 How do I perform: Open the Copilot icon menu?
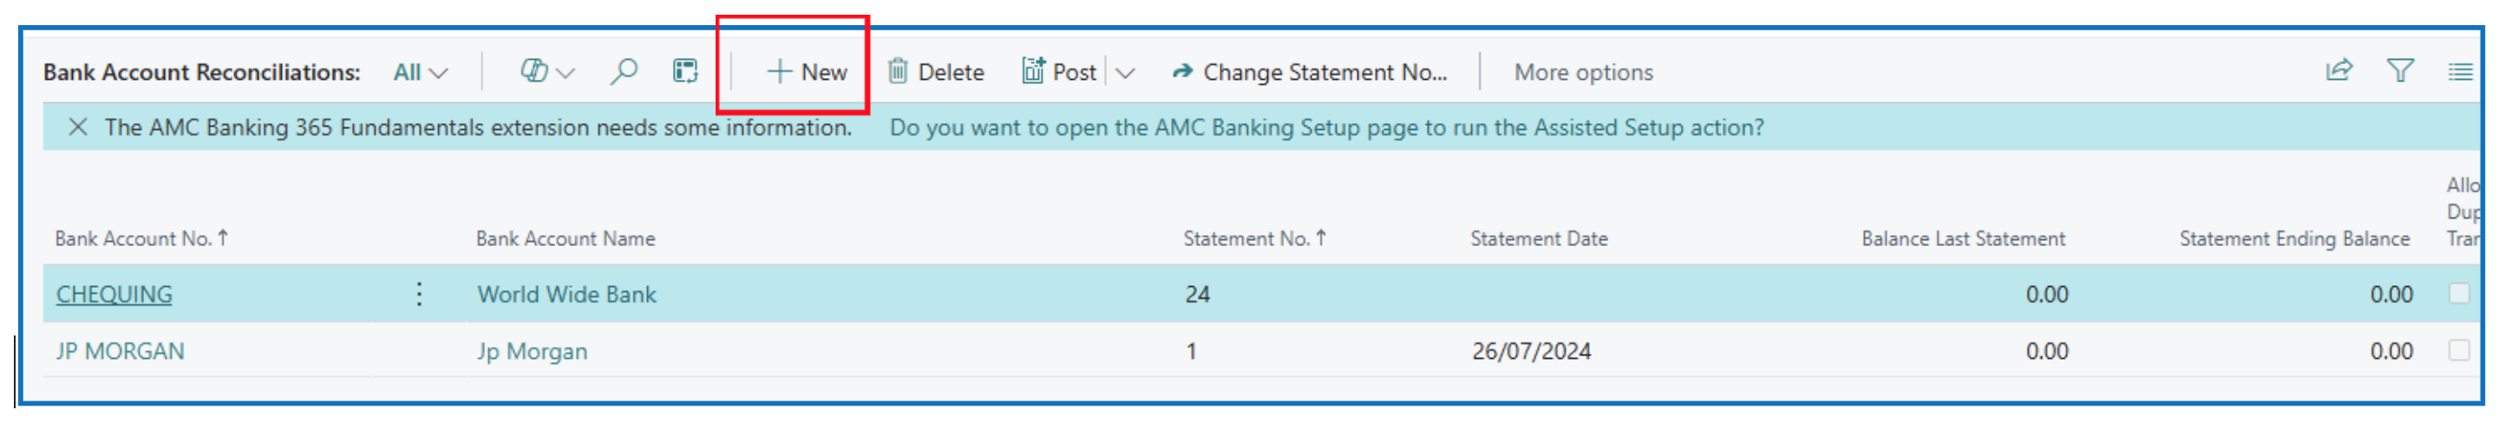(546, 71)
